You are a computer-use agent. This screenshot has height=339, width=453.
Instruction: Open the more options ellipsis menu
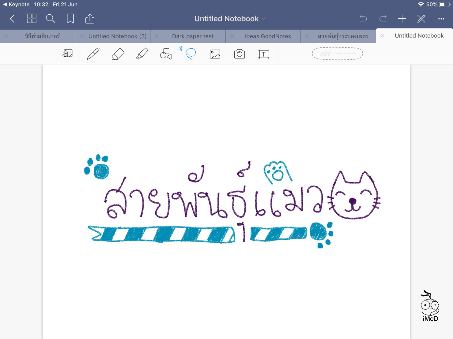[x=441, y=19]
